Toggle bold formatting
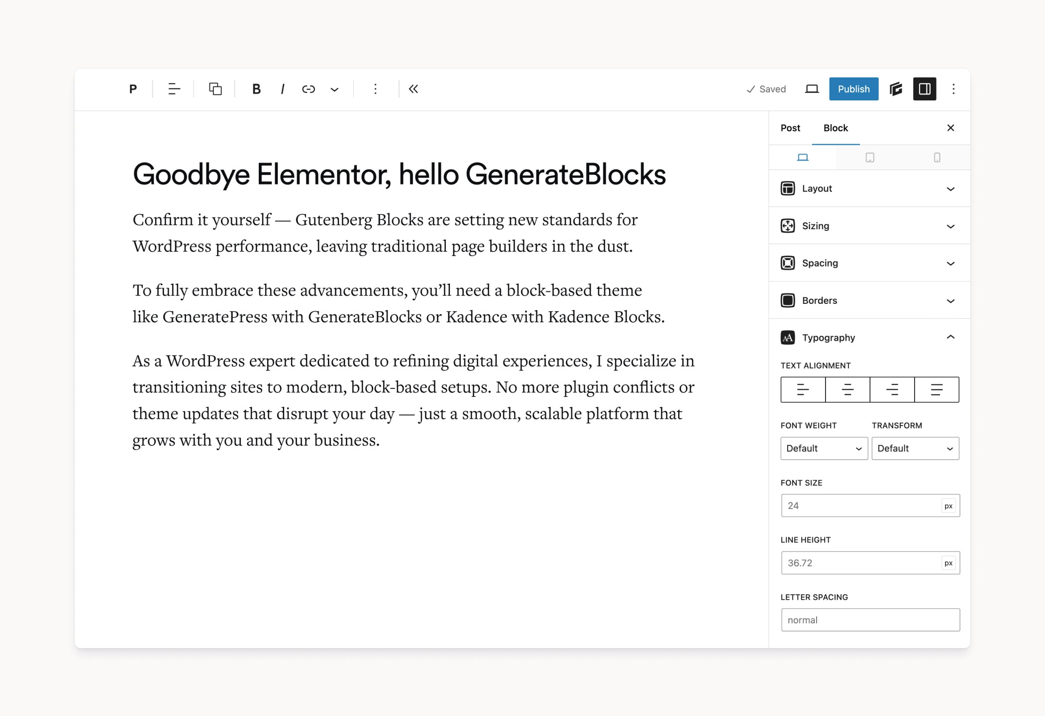 point(256,89)
